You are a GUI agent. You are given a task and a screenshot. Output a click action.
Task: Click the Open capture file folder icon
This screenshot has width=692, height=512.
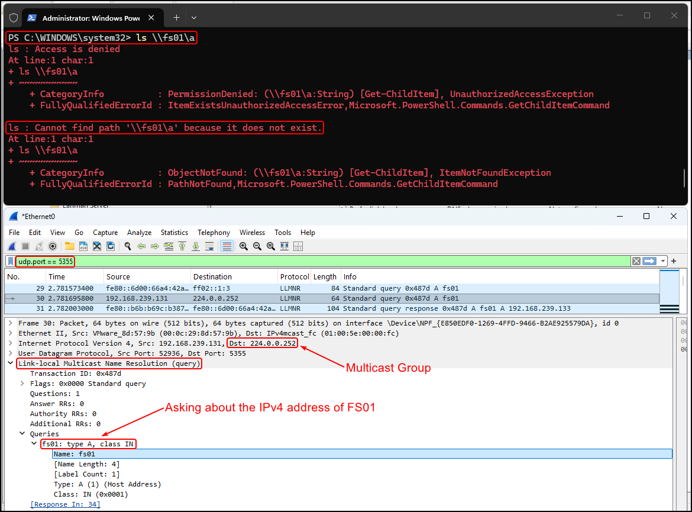(70, 246)
